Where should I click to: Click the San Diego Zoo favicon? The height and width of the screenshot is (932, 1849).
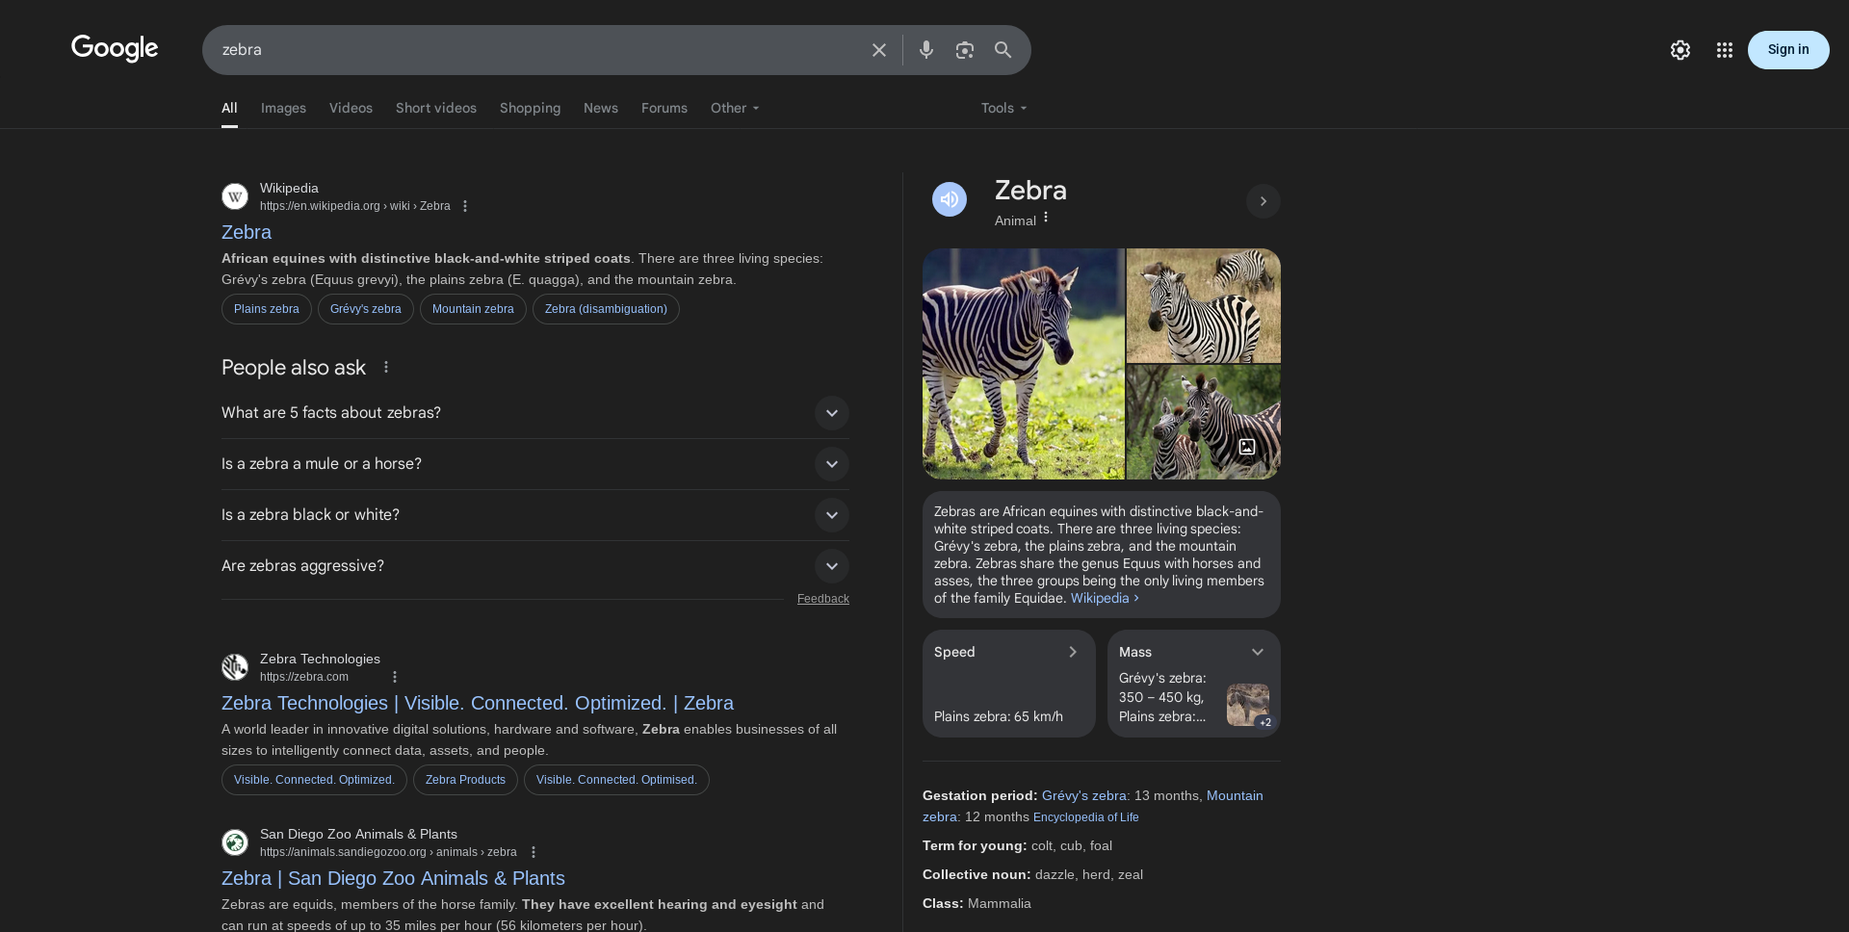pos(235,842)
